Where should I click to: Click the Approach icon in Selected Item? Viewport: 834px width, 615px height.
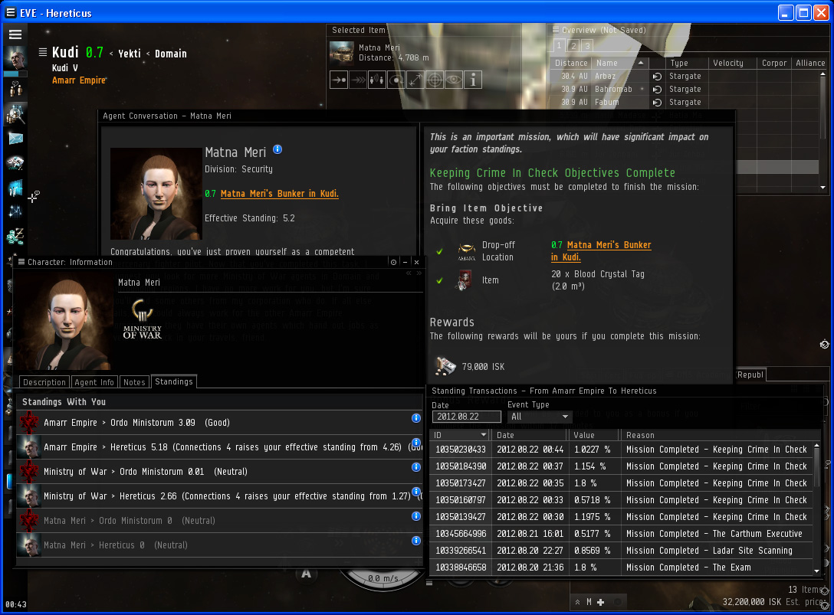(339, 80)
